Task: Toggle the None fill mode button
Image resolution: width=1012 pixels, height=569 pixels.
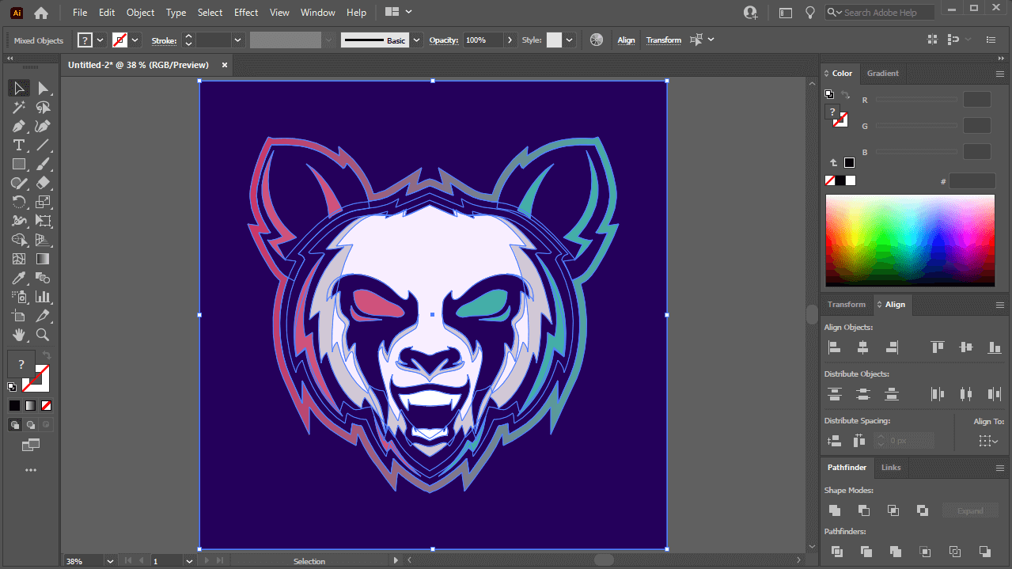Action: [47, 405]
